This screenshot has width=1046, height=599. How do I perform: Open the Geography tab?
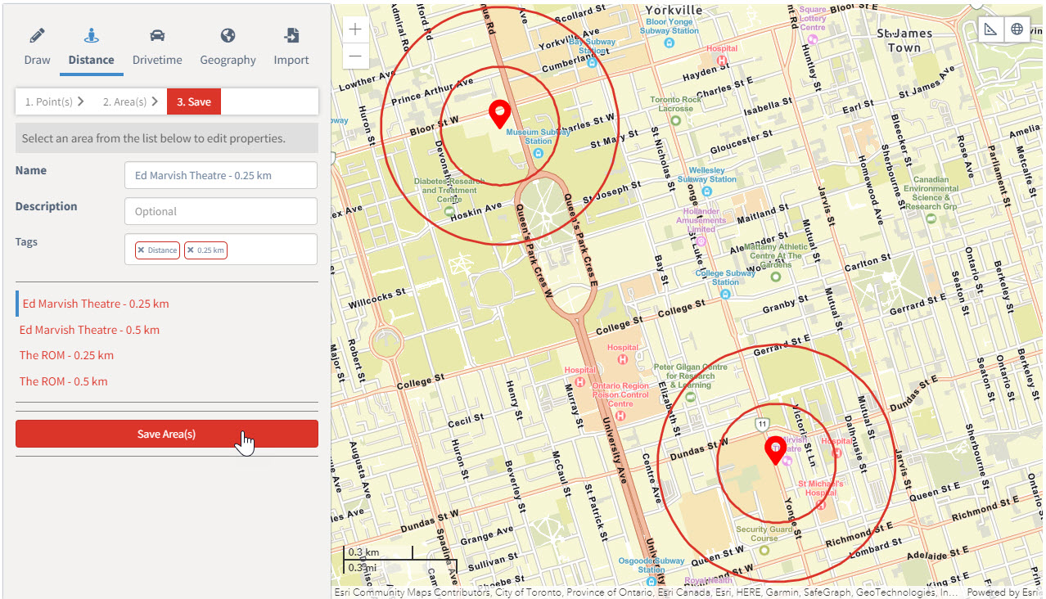228,47
